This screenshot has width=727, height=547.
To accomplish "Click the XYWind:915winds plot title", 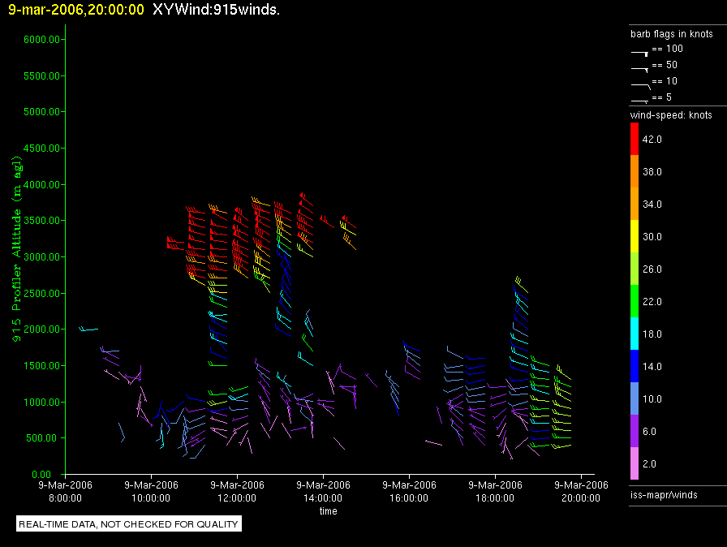I will click(216, 10).
